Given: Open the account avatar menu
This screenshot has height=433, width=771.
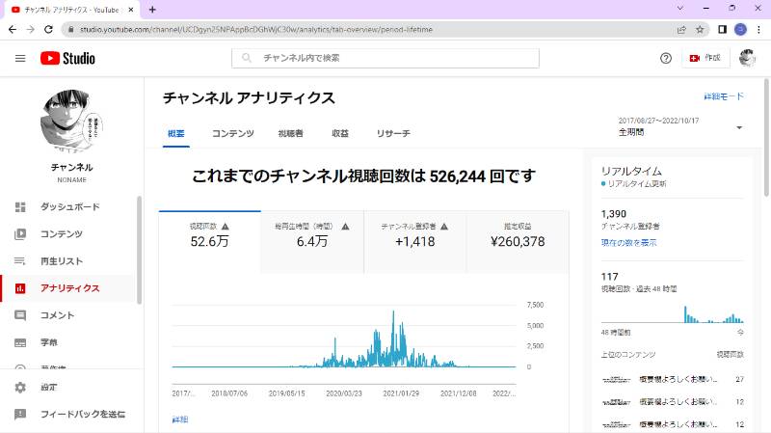Looking at the screenshot, I should [x=747, y=58].
